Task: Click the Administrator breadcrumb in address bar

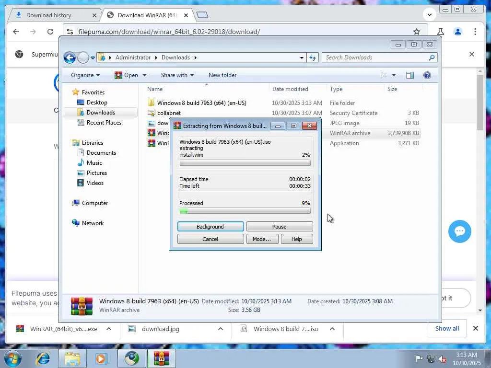Action: pos(133,57)
